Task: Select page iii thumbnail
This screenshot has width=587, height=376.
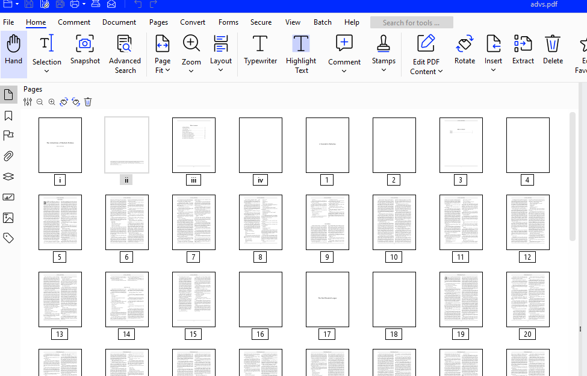Action: pos(193,145)
